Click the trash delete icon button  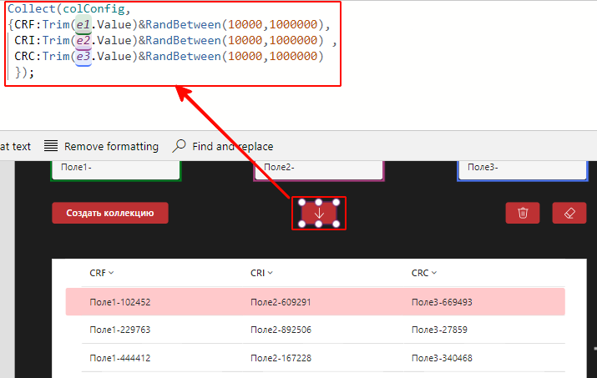(523, 213)
